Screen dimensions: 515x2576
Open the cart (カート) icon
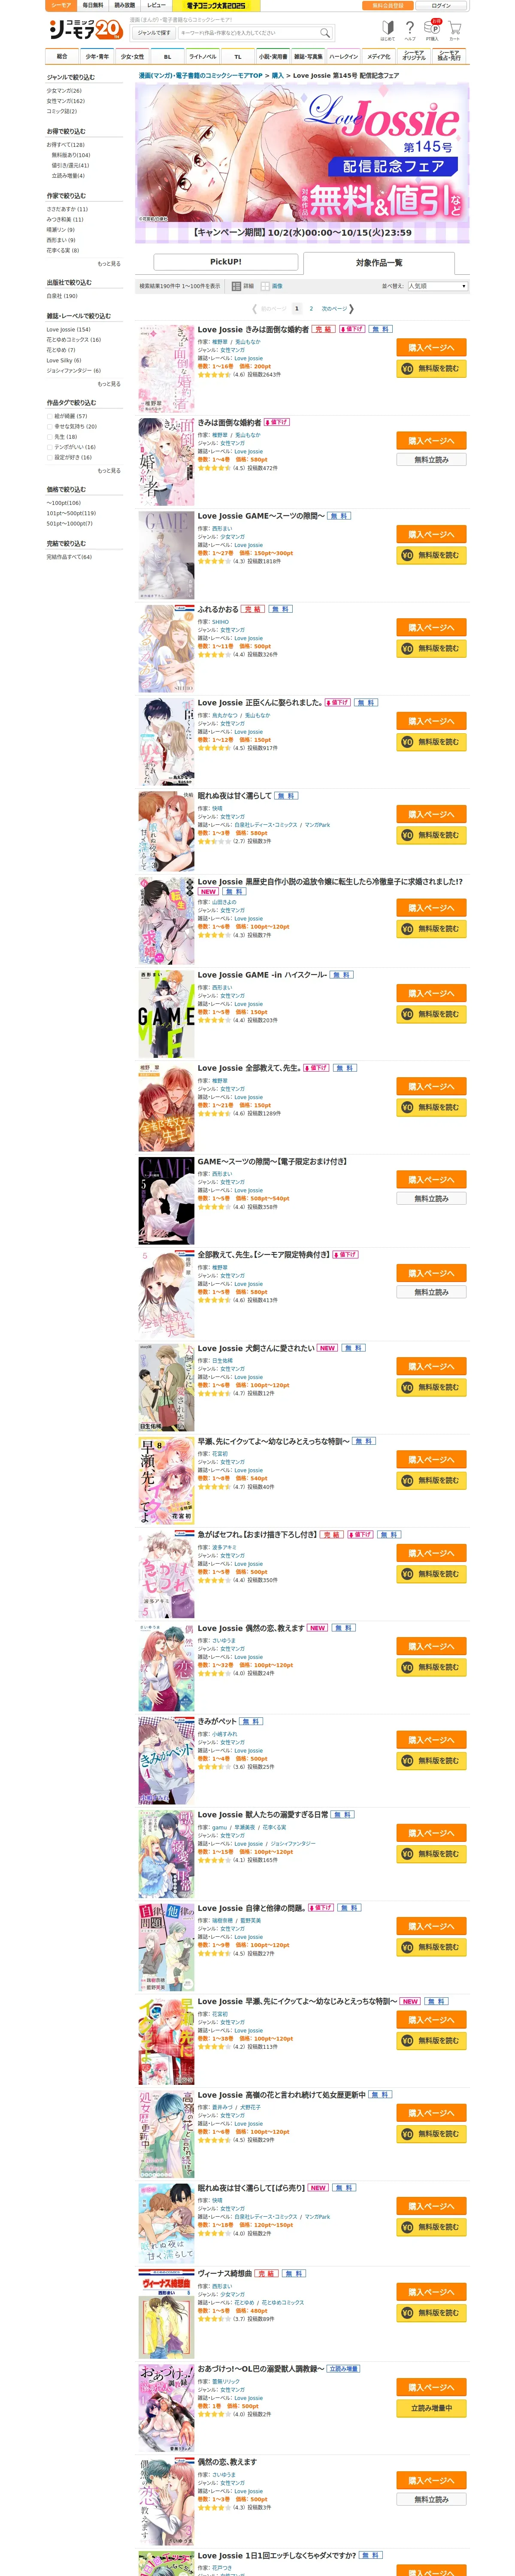pyautogui.click(x=454, y=29)
